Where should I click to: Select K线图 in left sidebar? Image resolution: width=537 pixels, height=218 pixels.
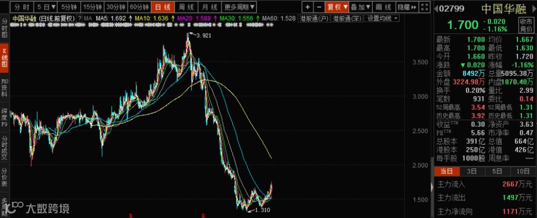coord(4,58)
